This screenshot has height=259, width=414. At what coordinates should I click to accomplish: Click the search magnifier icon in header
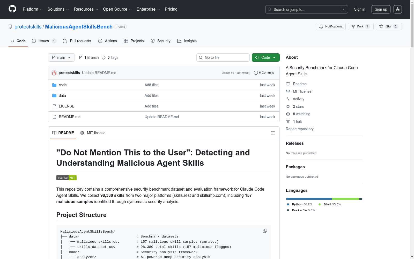tap(270, 9)
